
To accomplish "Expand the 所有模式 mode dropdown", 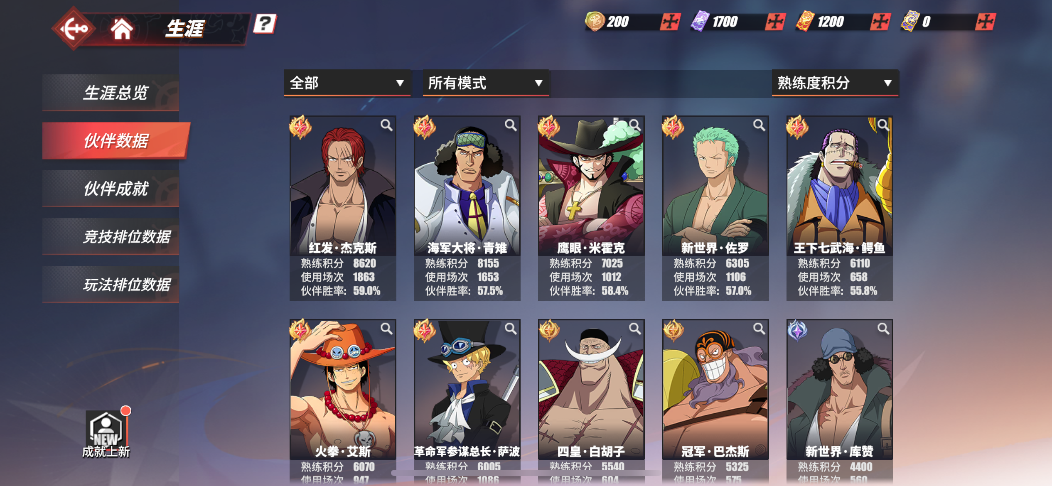I will click(486, 83).
